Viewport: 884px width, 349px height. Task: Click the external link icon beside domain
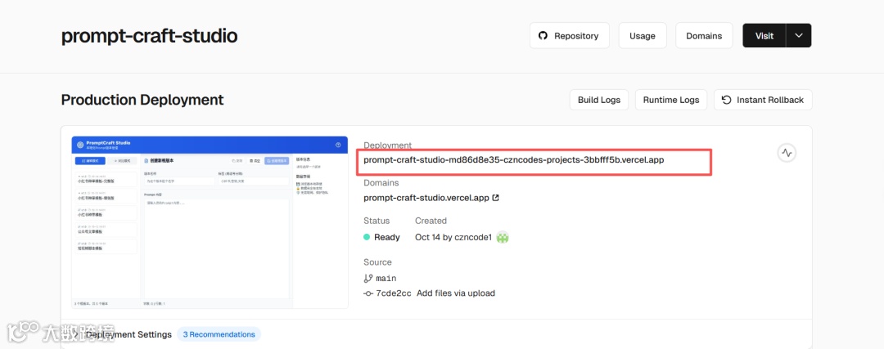point(495,198)
